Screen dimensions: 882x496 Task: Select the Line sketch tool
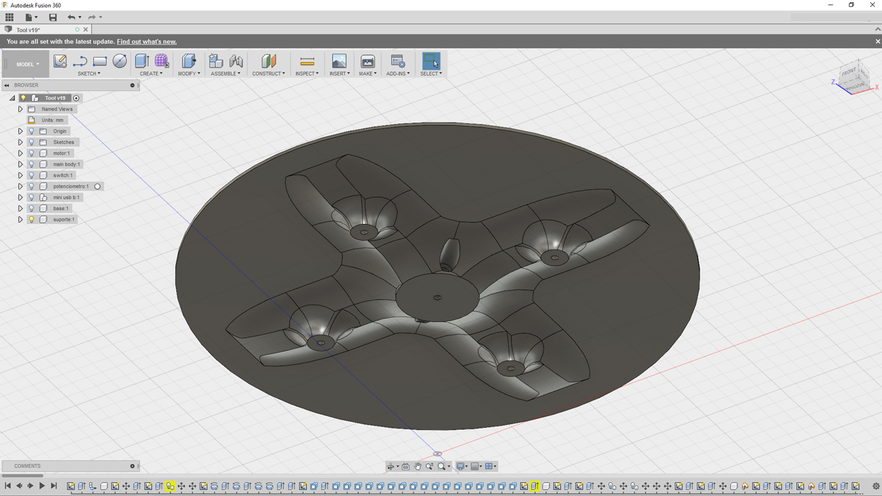[80, 61]
